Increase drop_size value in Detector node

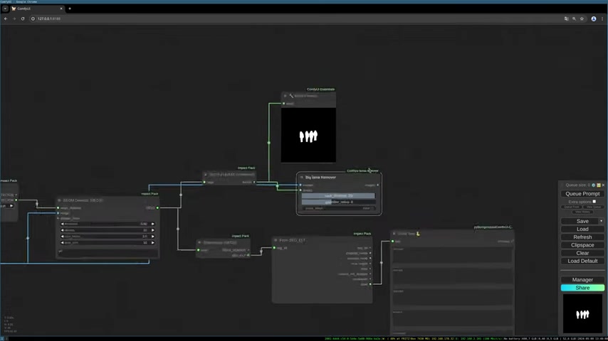[x=153, y=243]
